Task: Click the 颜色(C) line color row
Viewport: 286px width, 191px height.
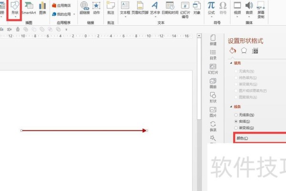Action: point(260,138)
